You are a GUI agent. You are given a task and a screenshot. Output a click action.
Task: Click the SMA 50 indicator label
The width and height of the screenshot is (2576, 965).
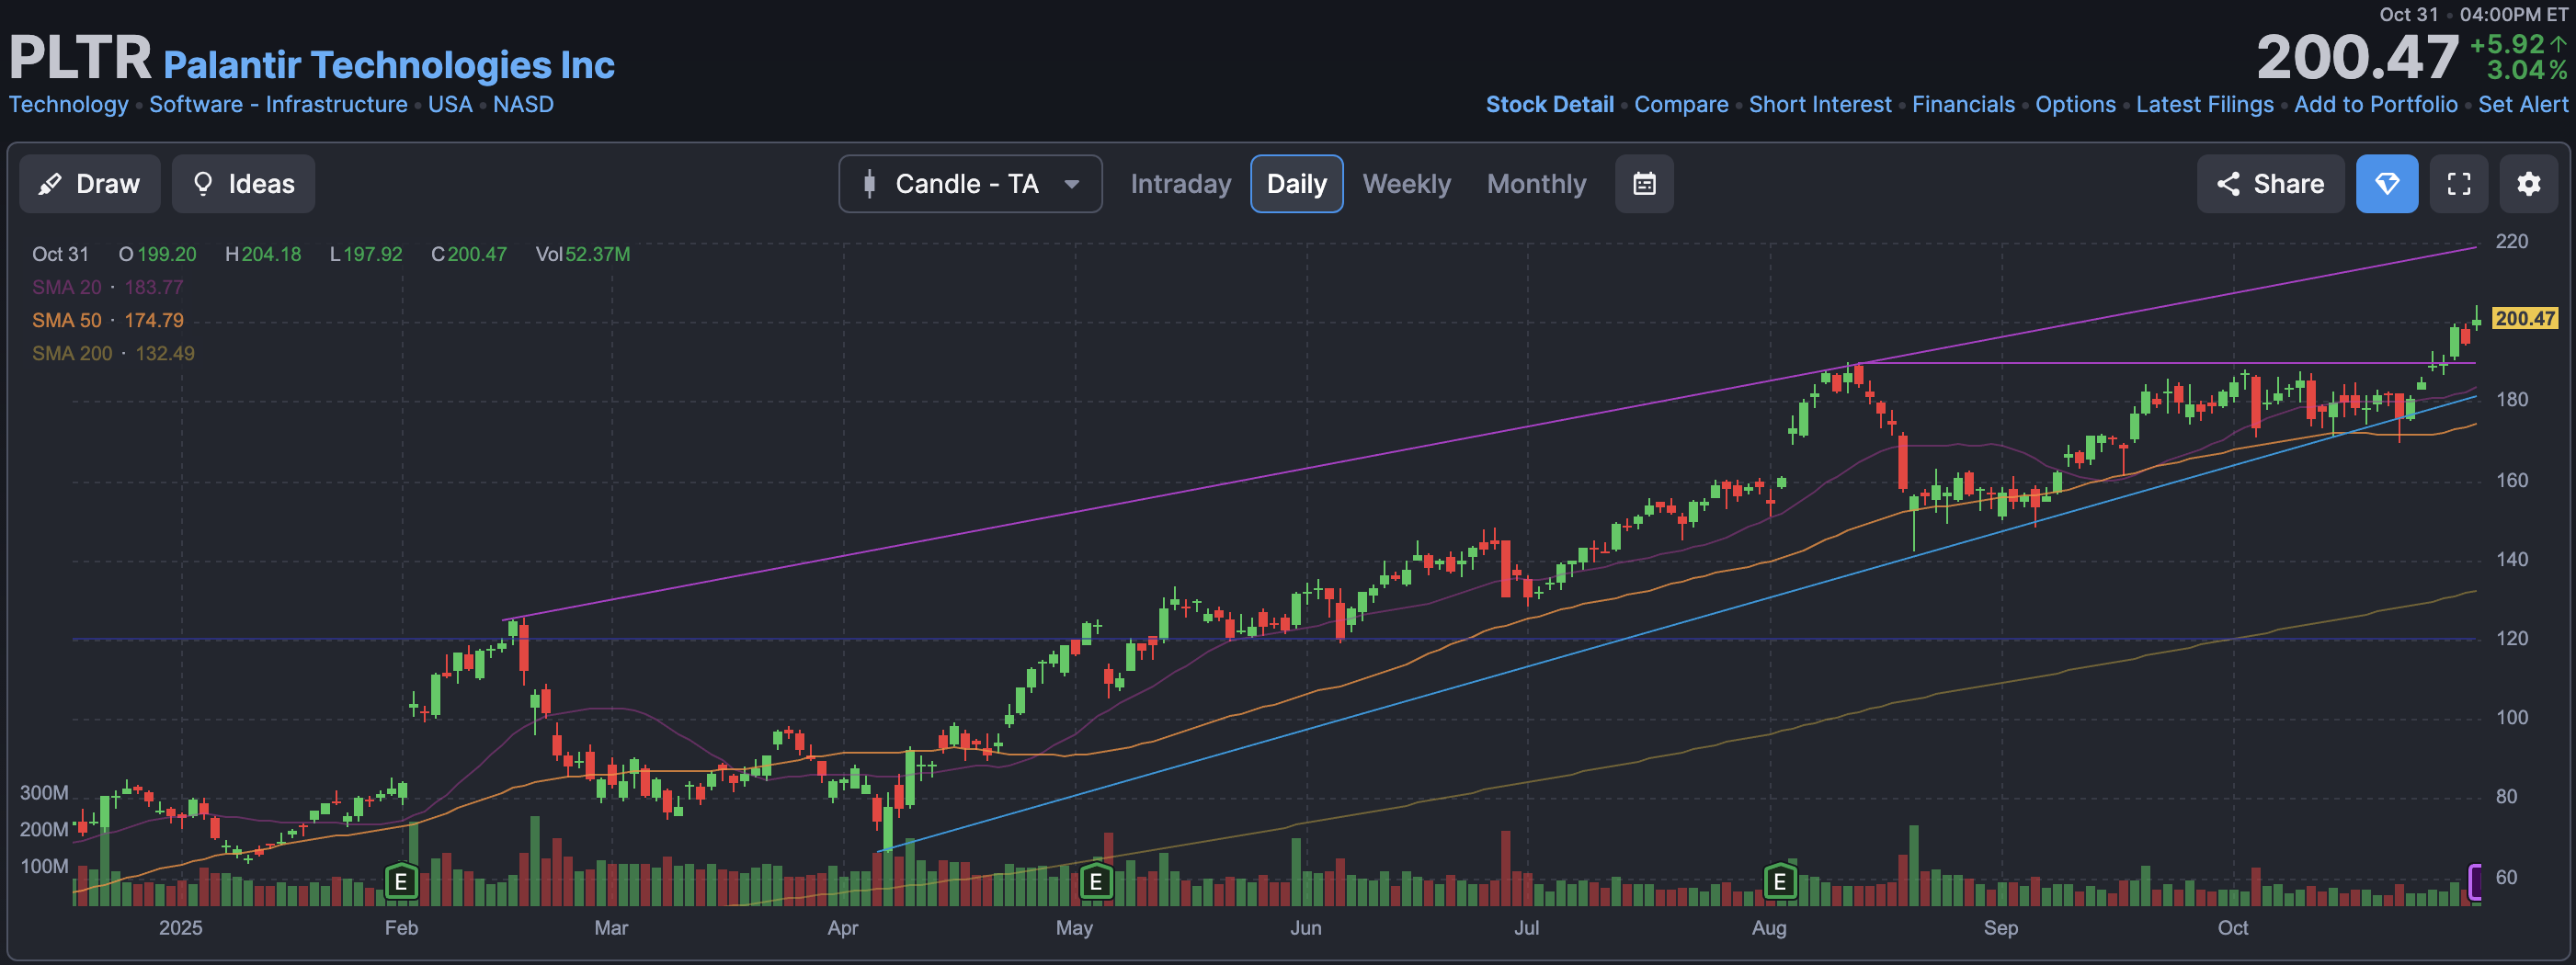[x=67, y=320]
